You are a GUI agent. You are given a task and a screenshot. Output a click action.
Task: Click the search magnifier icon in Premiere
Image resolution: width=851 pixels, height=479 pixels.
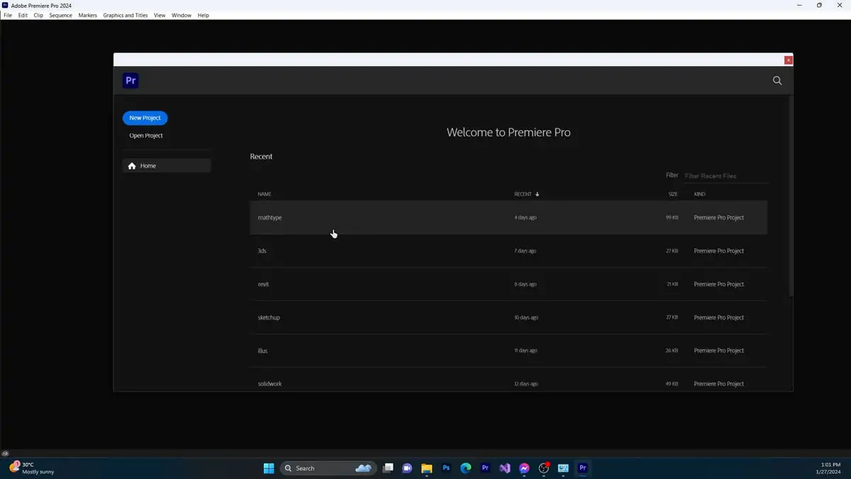(777, 81)
